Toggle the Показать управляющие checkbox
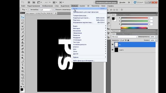 (x=54, y=10)
